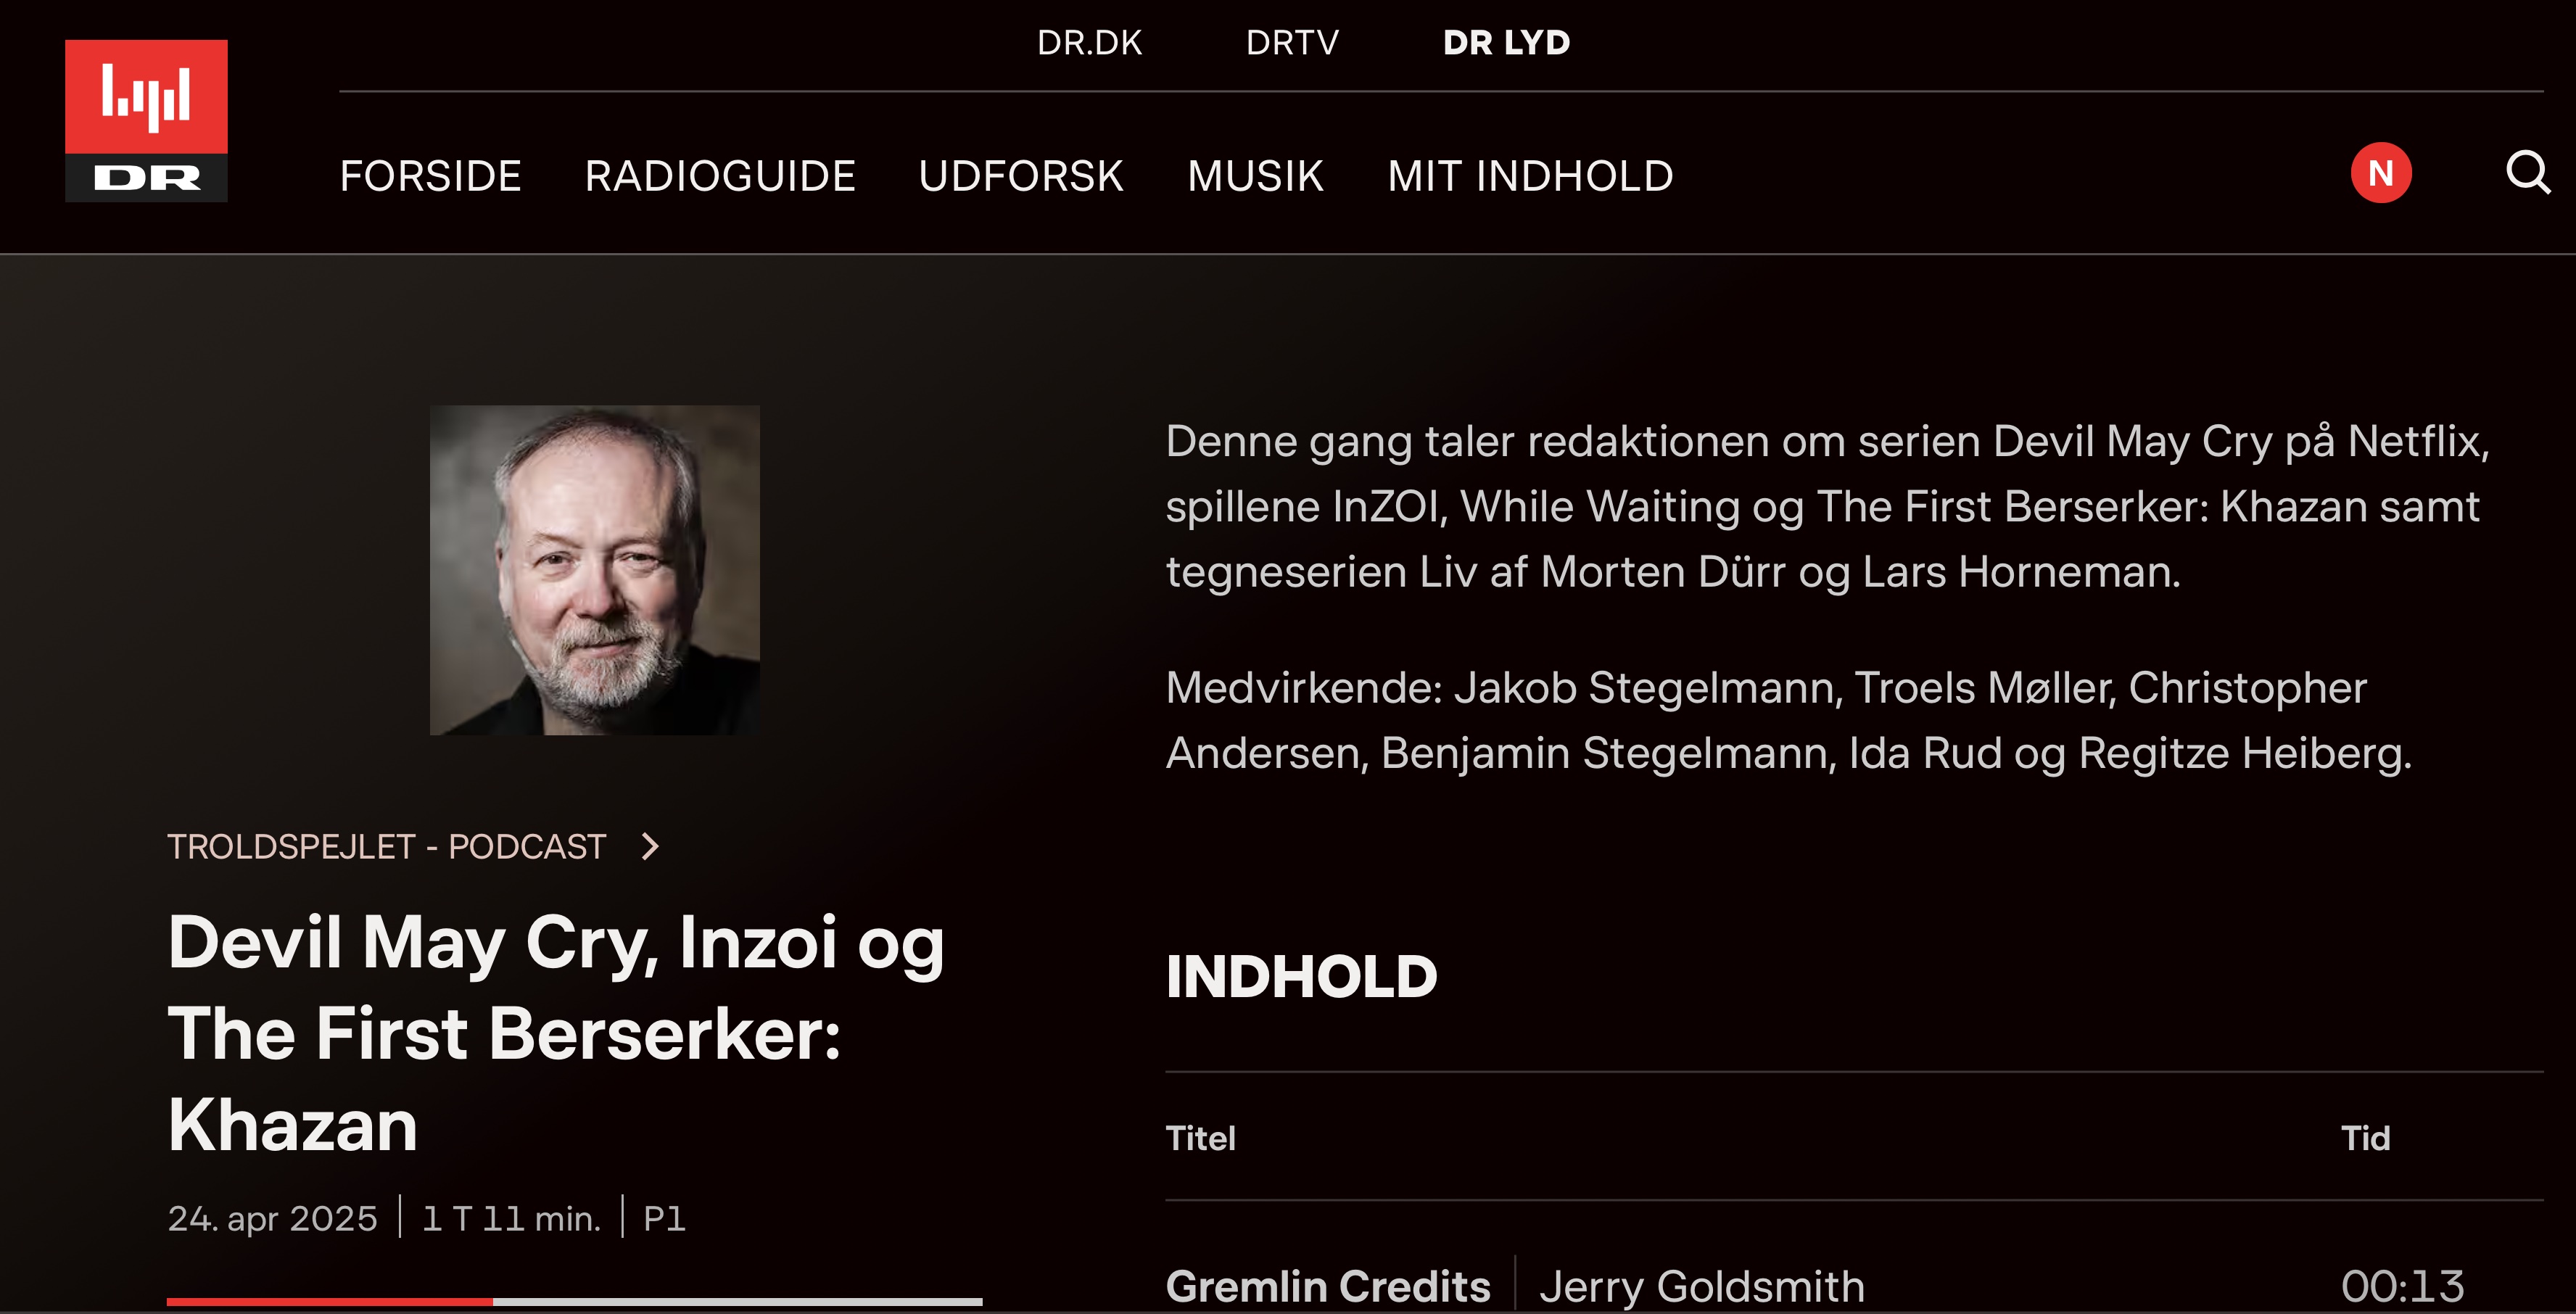Click the episode host portrait thumbnail

pos(595,570)
